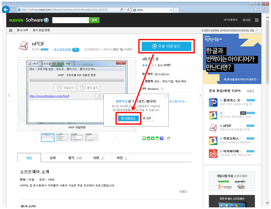
Task: Open 문서/사무 breadcrumb link
Action: click(22, 30)
